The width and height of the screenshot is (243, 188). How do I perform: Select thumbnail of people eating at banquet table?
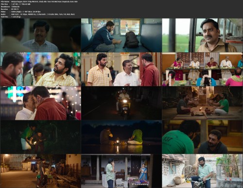[x=202, y=69]
